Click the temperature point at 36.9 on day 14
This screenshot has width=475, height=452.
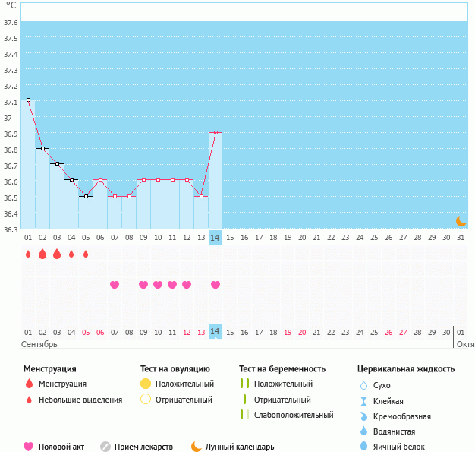[x=215, y=132]
